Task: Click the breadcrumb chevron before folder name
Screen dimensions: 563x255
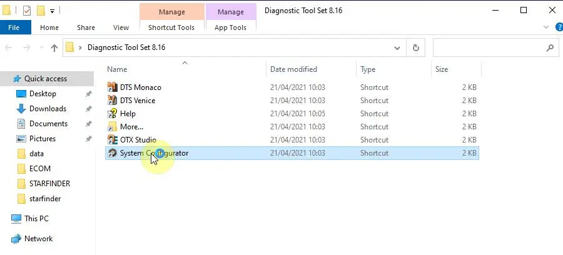Action: click(x=81, y=47)
